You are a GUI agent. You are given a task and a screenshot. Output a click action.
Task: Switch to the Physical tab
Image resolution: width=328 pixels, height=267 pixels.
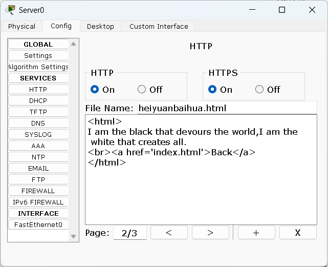pyautogui.click(x=22, y=27)
